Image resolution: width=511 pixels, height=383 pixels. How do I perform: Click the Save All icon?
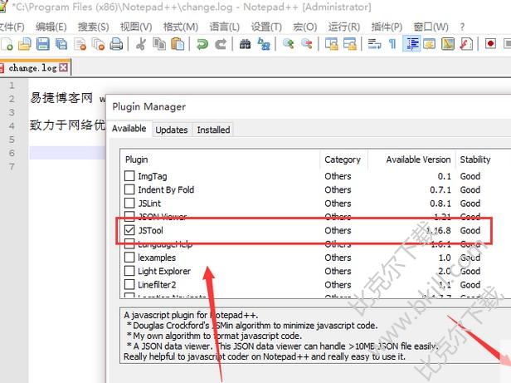(61, 44)
